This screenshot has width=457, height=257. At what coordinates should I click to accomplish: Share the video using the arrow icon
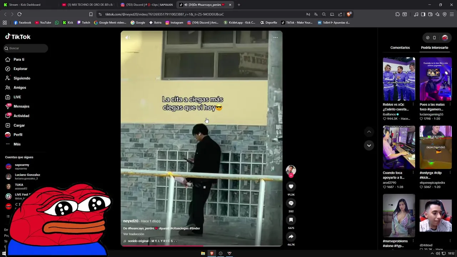[x=291, y=237]
